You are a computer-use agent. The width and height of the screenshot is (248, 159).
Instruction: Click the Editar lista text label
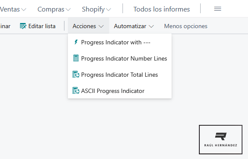click(x=42, y=26)
